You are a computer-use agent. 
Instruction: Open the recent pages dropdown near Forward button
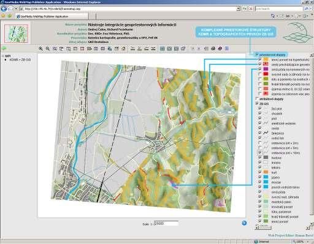(16, 9)
